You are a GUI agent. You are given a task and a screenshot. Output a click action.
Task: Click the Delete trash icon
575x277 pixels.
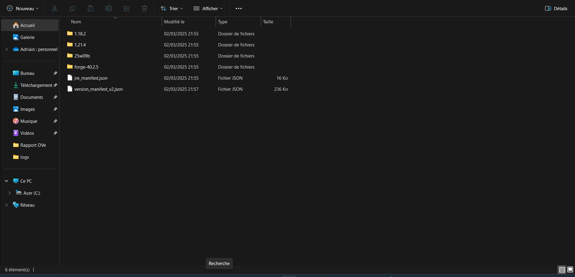point(145,8)
